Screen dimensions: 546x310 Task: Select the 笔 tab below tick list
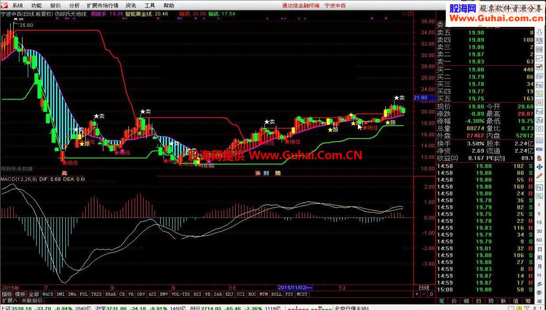[442, 301]
